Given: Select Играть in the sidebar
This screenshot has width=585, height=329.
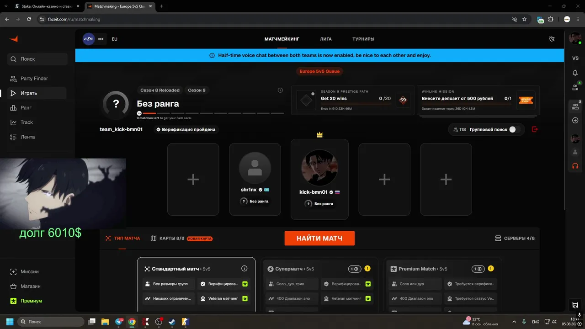Looking at the screenshot, I should (37, 93).
